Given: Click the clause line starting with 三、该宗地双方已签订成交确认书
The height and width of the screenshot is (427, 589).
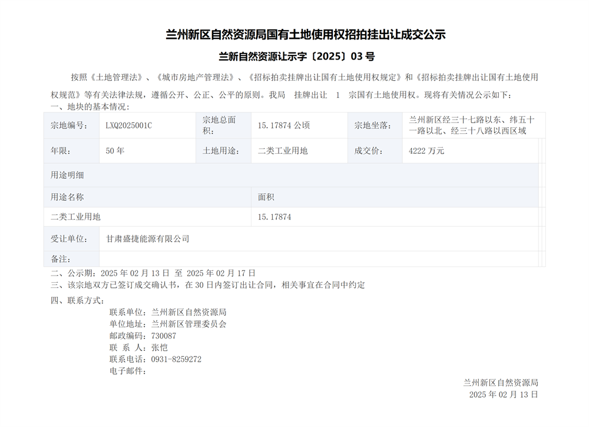Looking at the screenshot, I should (208, 285).
